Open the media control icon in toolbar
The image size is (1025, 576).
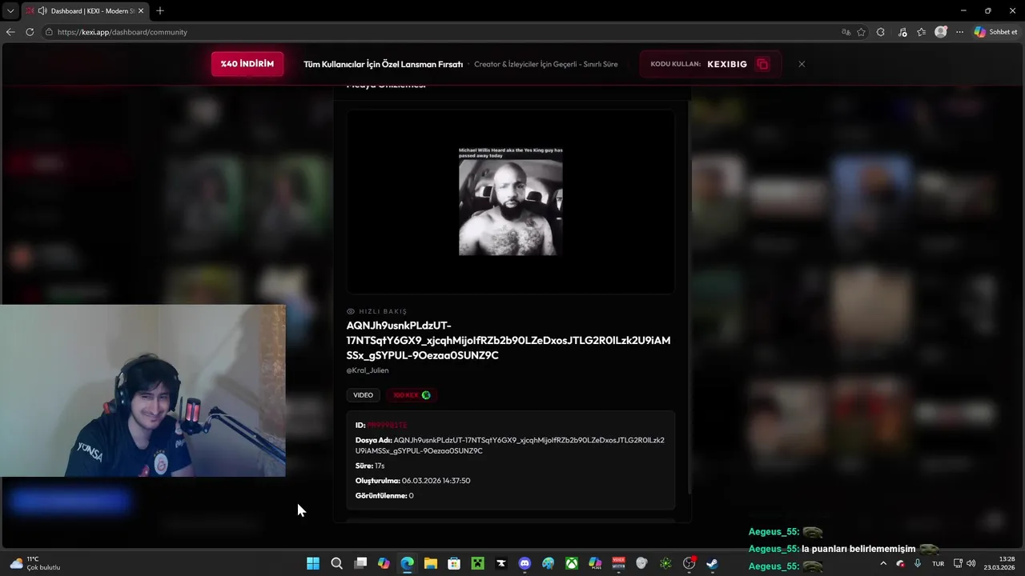point(902,32)
